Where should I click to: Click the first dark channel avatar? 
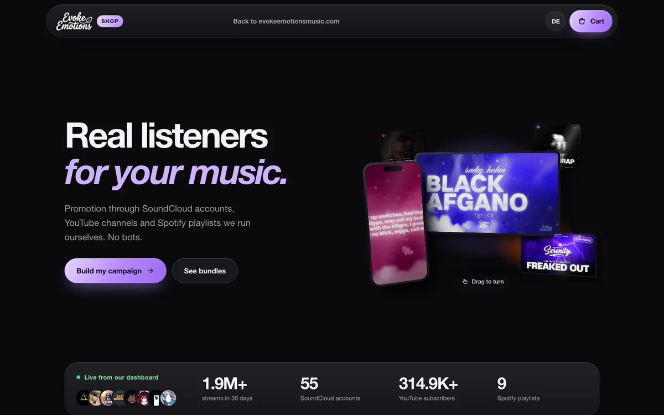tap(84, 397)
